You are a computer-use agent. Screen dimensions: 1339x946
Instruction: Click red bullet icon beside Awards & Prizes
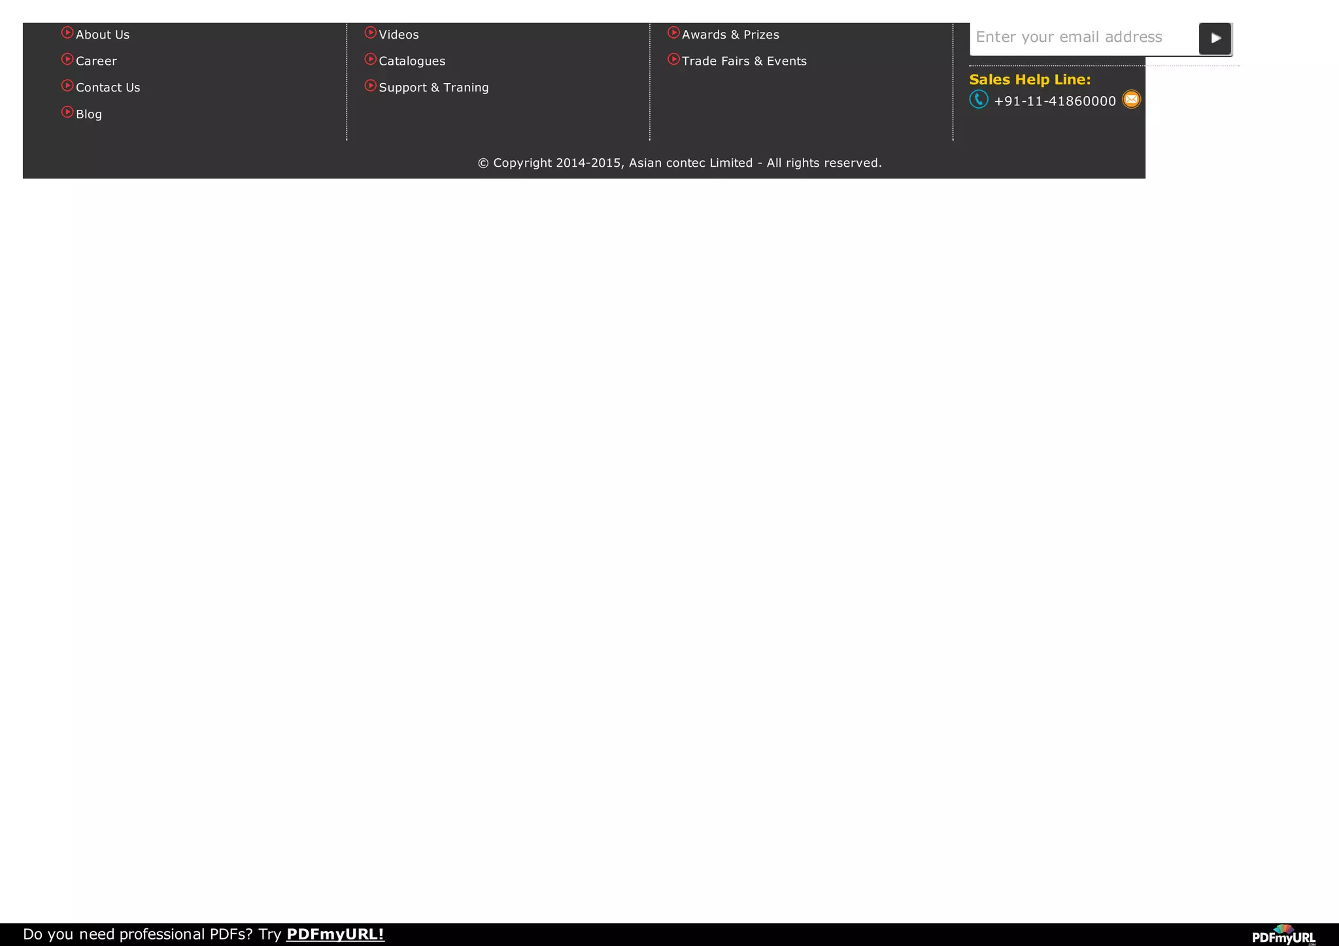(673, 33)
